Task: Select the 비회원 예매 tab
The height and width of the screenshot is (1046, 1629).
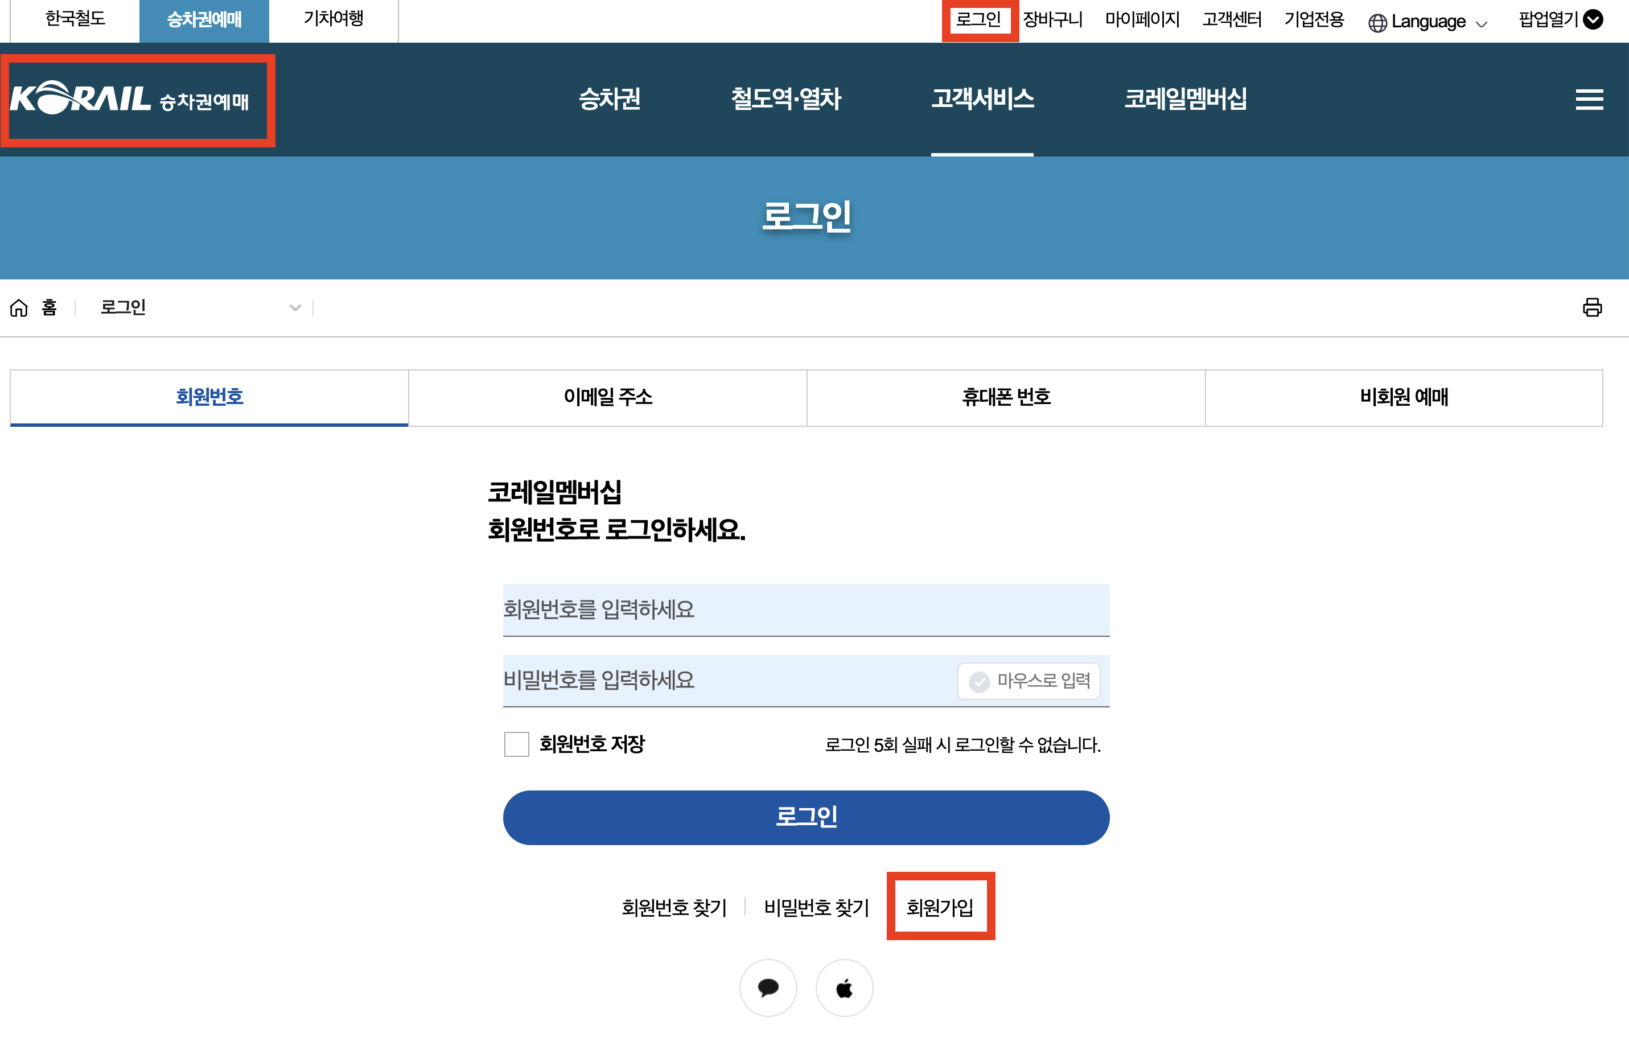Action: 1404,397
